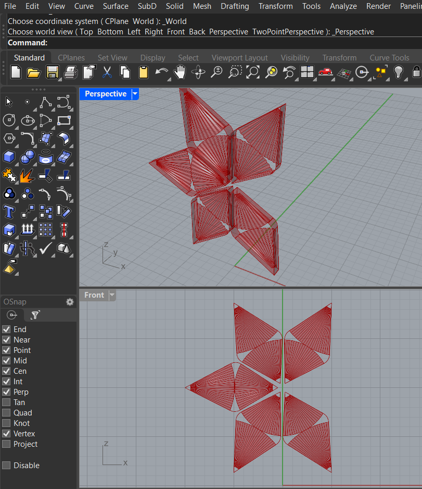This screenshot has width=422, height=489.
Task: Select the Ellipse tool in the sidebar
Action: [x=28, y=120]
